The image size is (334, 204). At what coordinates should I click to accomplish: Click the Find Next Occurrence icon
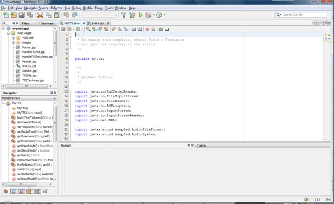100,29
